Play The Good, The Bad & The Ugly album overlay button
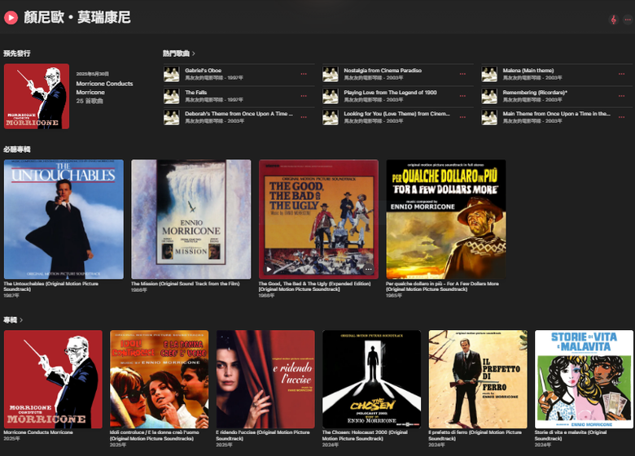Image resolution: width=635 pixels, height=456 pixels. pyautogui.click(x=269, y=269)
